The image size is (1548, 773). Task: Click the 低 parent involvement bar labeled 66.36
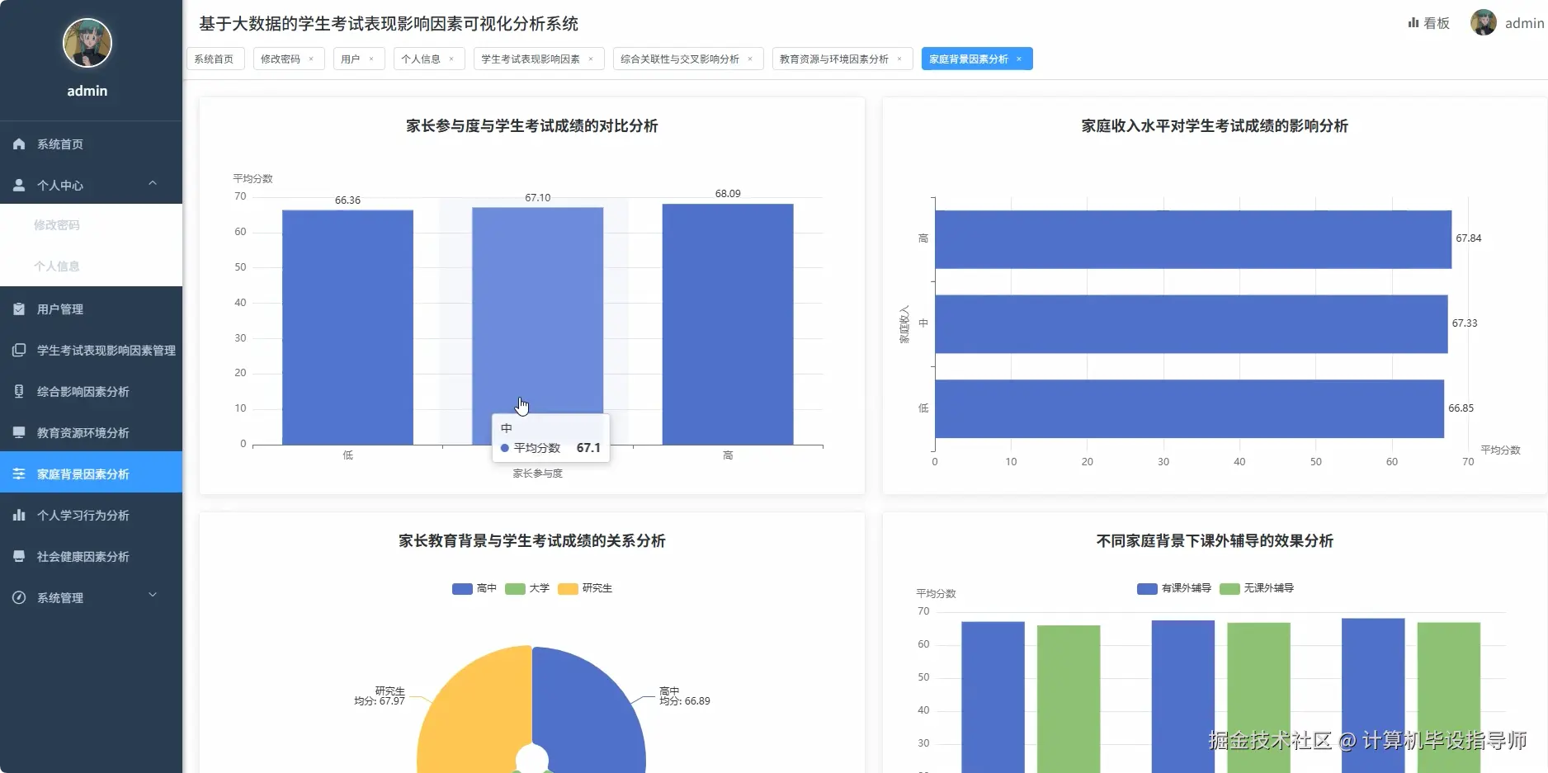(x=347, y=328)
